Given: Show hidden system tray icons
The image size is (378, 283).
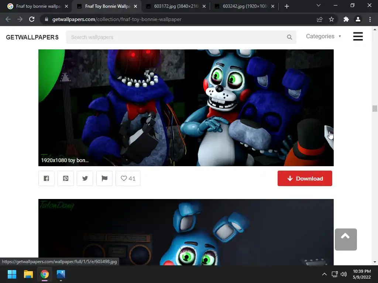Looking at the screenshot, I should (x=324, y=274).
